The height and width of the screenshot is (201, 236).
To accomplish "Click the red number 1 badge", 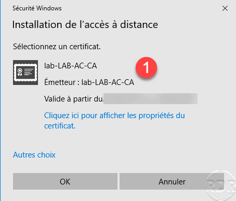I will [x=147, y=67].
